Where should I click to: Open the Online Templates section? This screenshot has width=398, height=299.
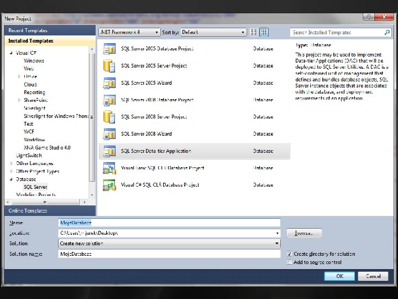click(50, 210)
